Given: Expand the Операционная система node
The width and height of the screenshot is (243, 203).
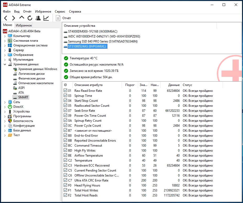Looking at the screenshot, I should (5, 46).
